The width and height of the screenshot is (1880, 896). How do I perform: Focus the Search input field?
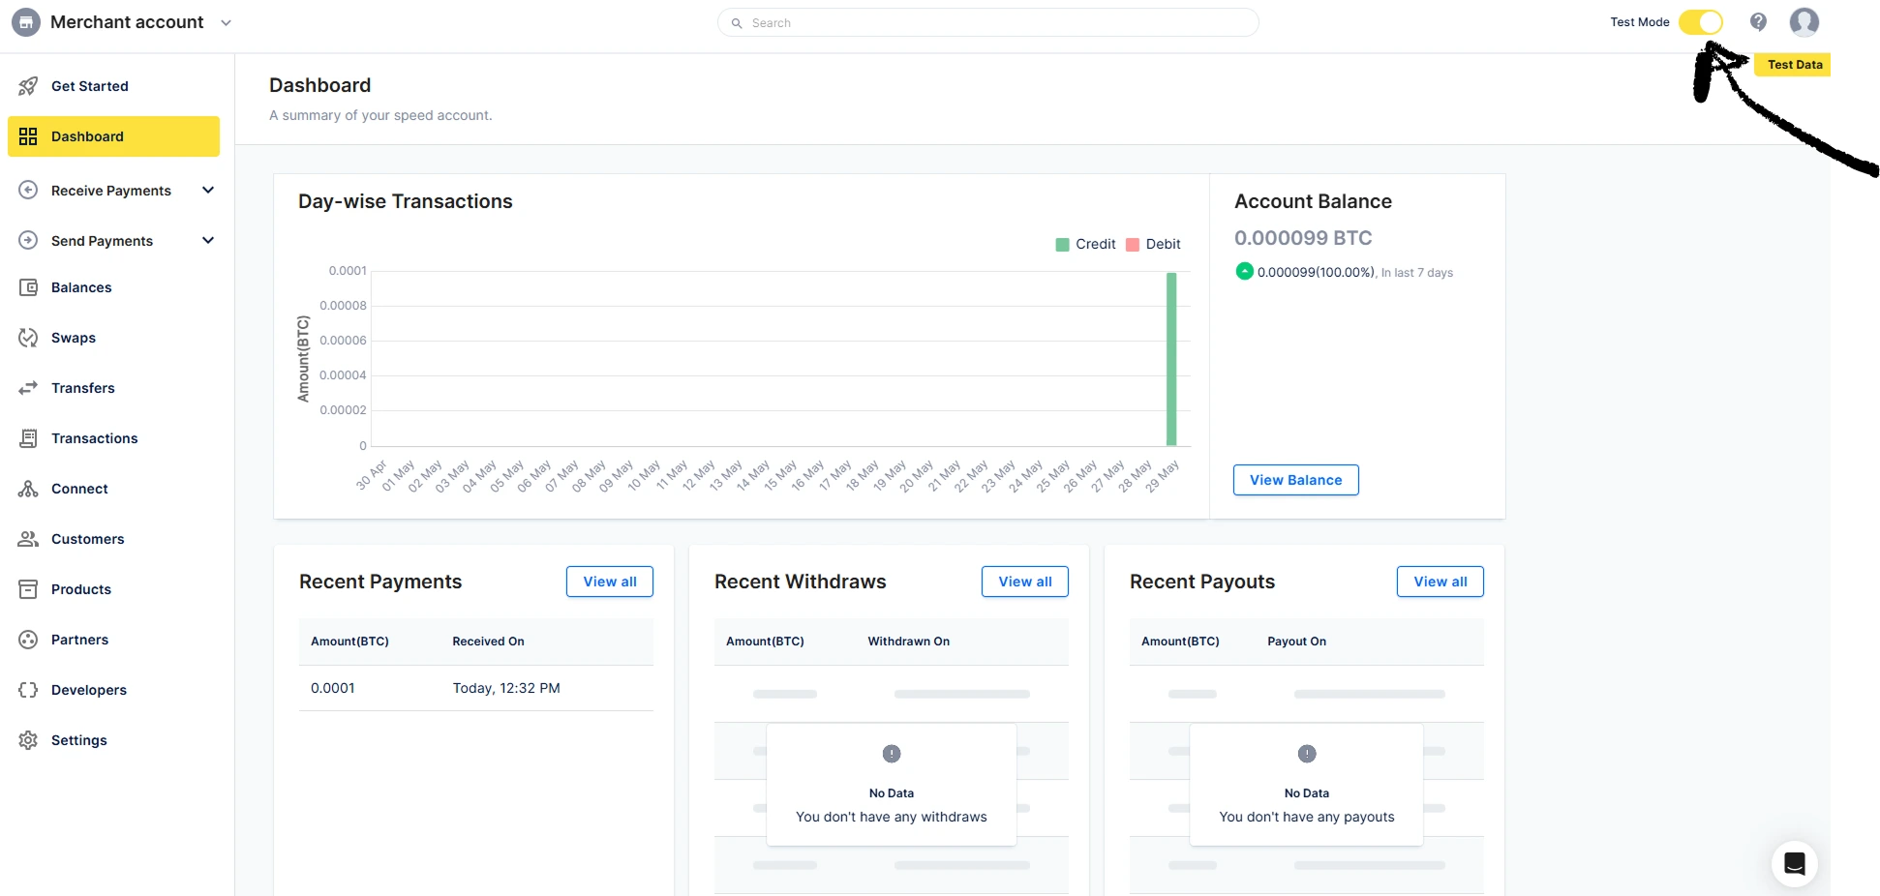[987, 22]
